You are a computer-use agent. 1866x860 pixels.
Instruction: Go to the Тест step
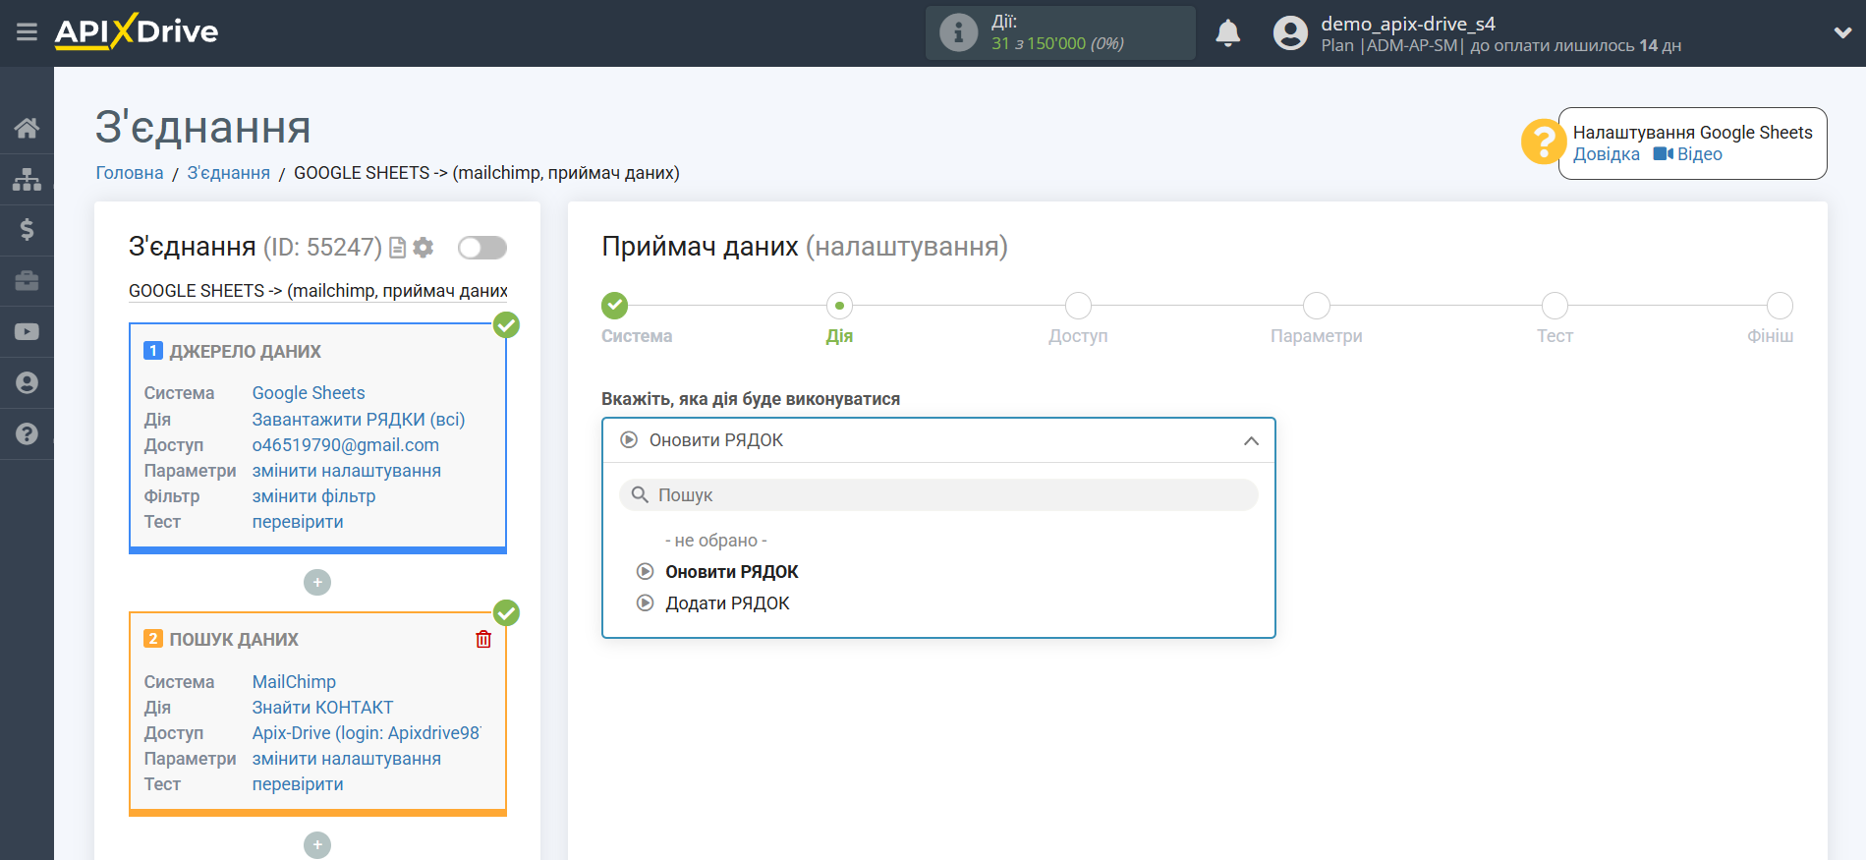point(1555,306)
